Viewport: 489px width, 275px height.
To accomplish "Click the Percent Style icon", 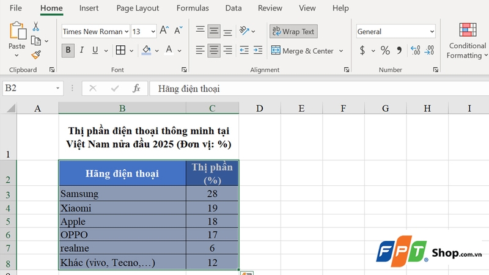I will coord(385,51).
